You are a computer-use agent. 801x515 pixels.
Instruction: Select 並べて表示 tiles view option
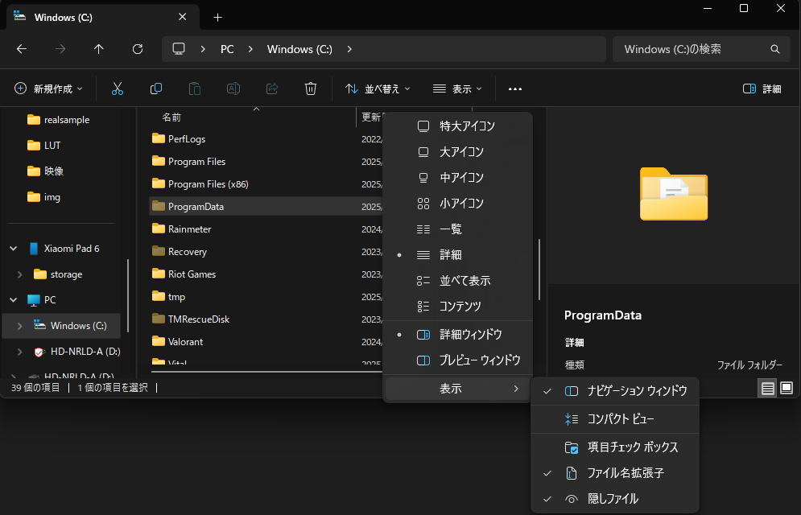point(458,280)
